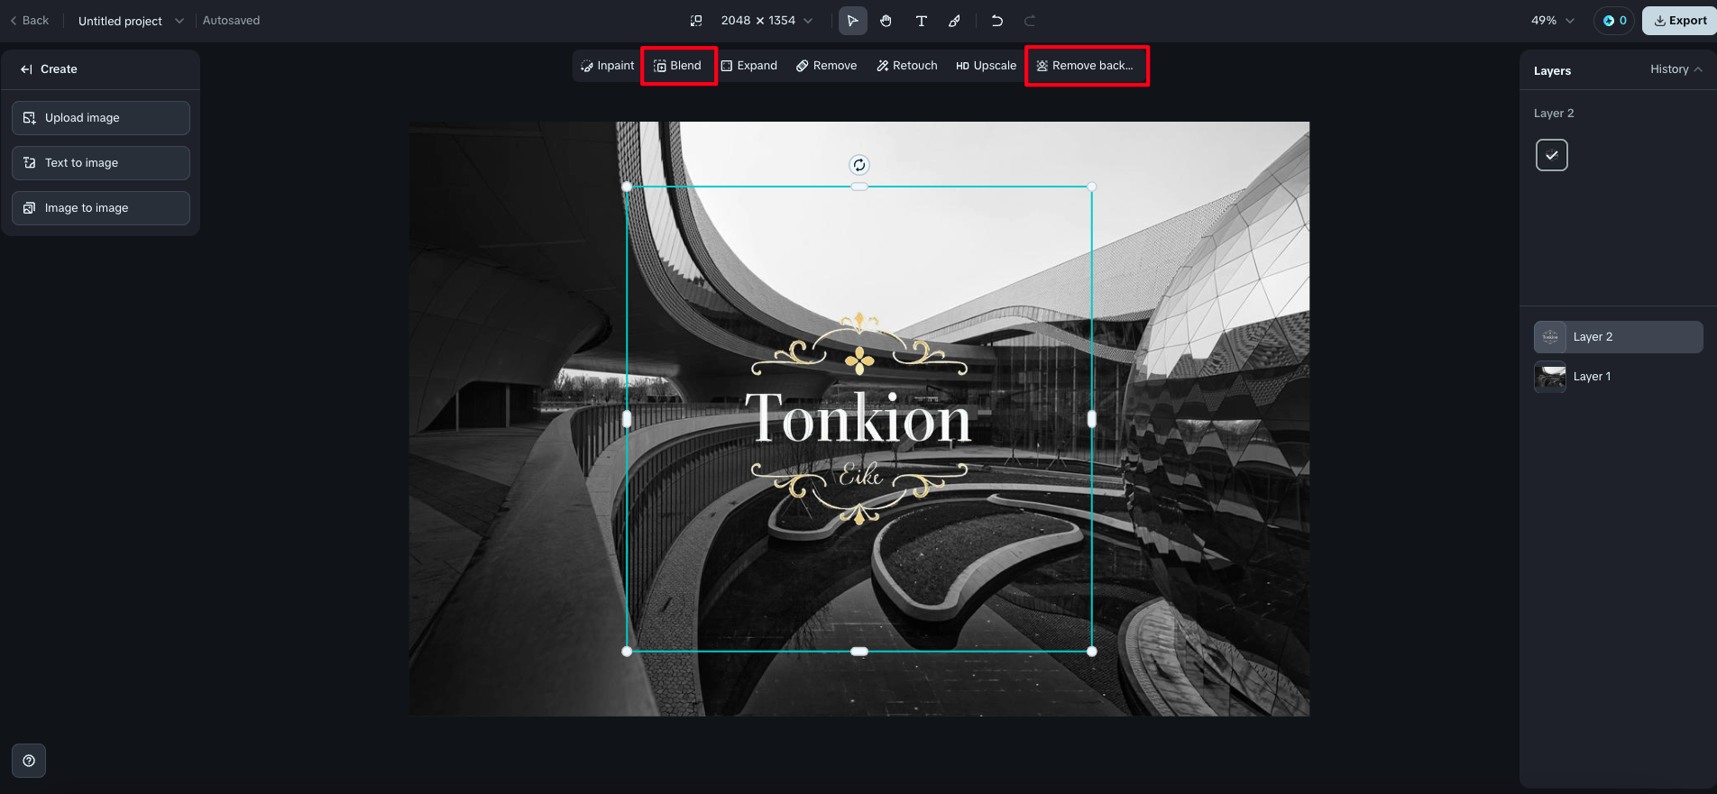Open Text to image generator
Screen dimensions: 1717x794
[x=101, y=163]
